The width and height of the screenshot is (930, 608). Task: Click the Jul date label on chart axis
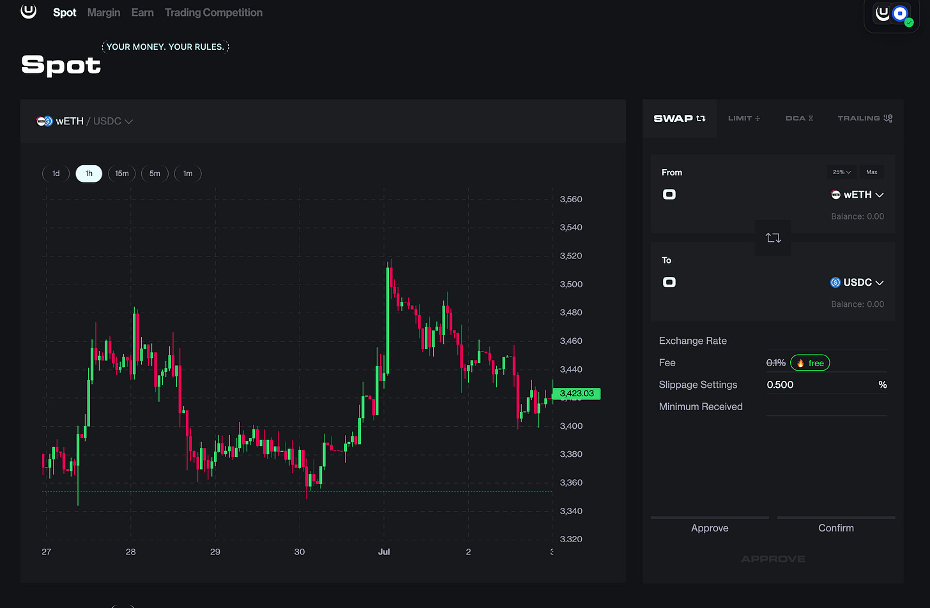tap(384, 552)
